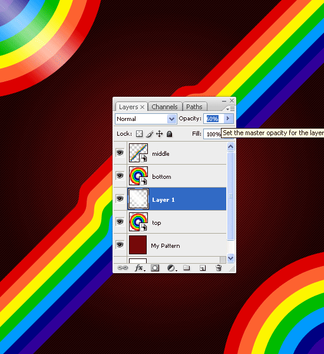Select the layer named bottom
Image resolution: width=324 pixels, height=354 pixels.
[x=161, y=176]
